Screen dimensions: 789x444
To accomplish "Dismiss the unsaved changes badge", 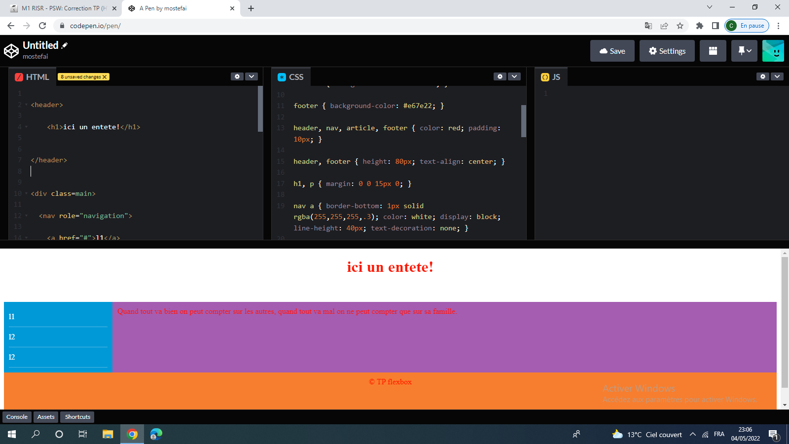I will point(105,77).
